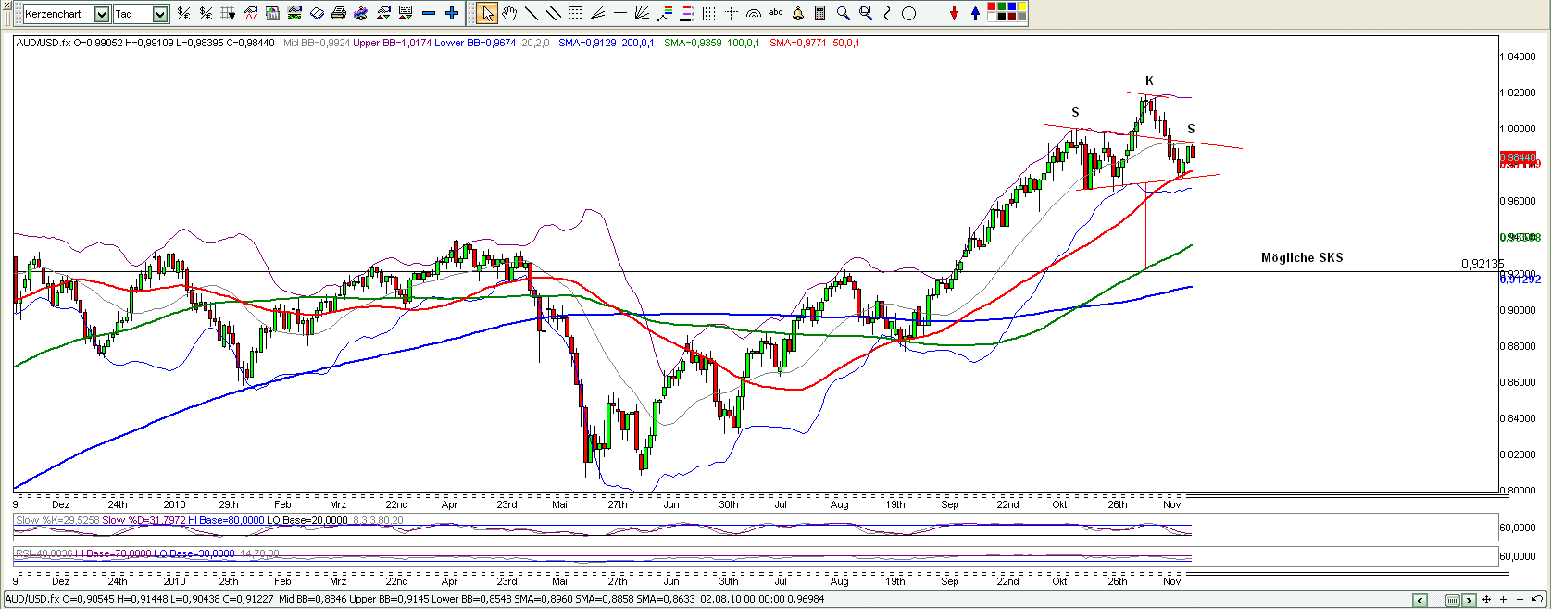Click the chart scrollbar thumb

(x=1453, y=601)
